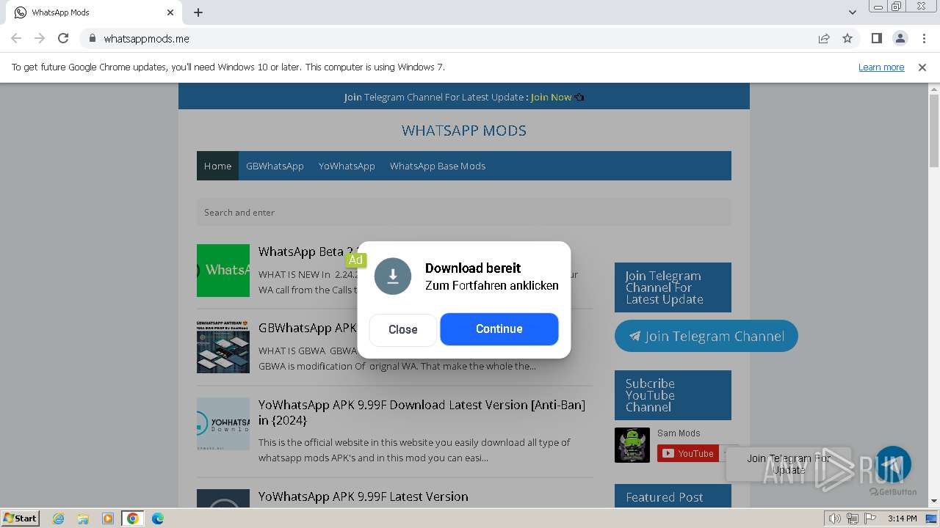Click the Join Telegram Channel blue button
Viewport: 940px width, 528px height.
[706, 336]
